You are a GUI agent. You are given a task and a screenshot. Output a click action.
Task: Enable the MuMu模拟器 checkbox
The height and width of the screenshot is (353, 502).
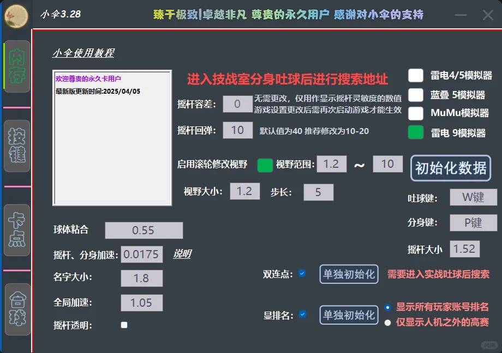point(417,114)
